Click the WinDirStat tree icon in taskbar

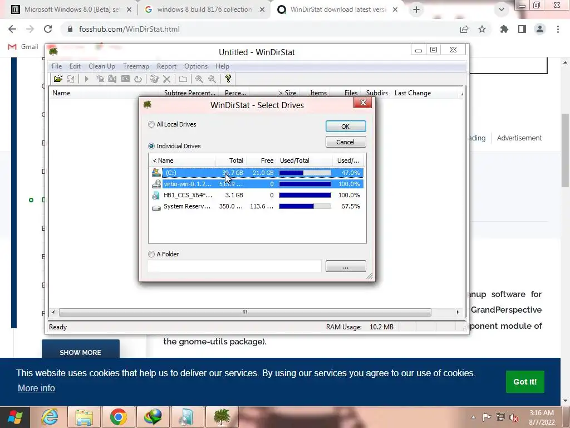pyautogui.click(x=222, y=417)
